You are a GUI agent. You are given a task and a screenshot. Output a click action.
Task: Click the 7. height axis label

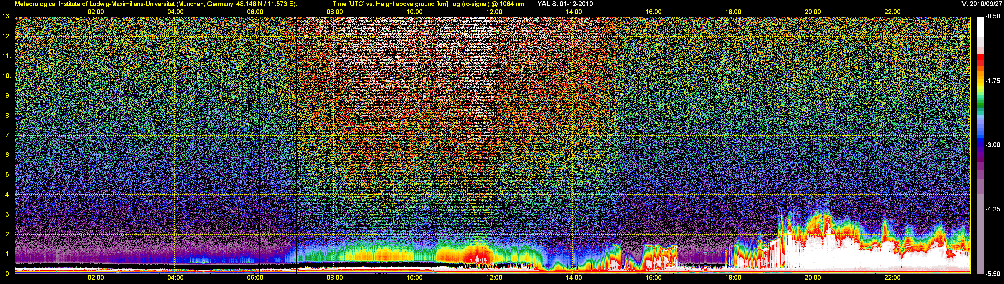pos(8,135)
